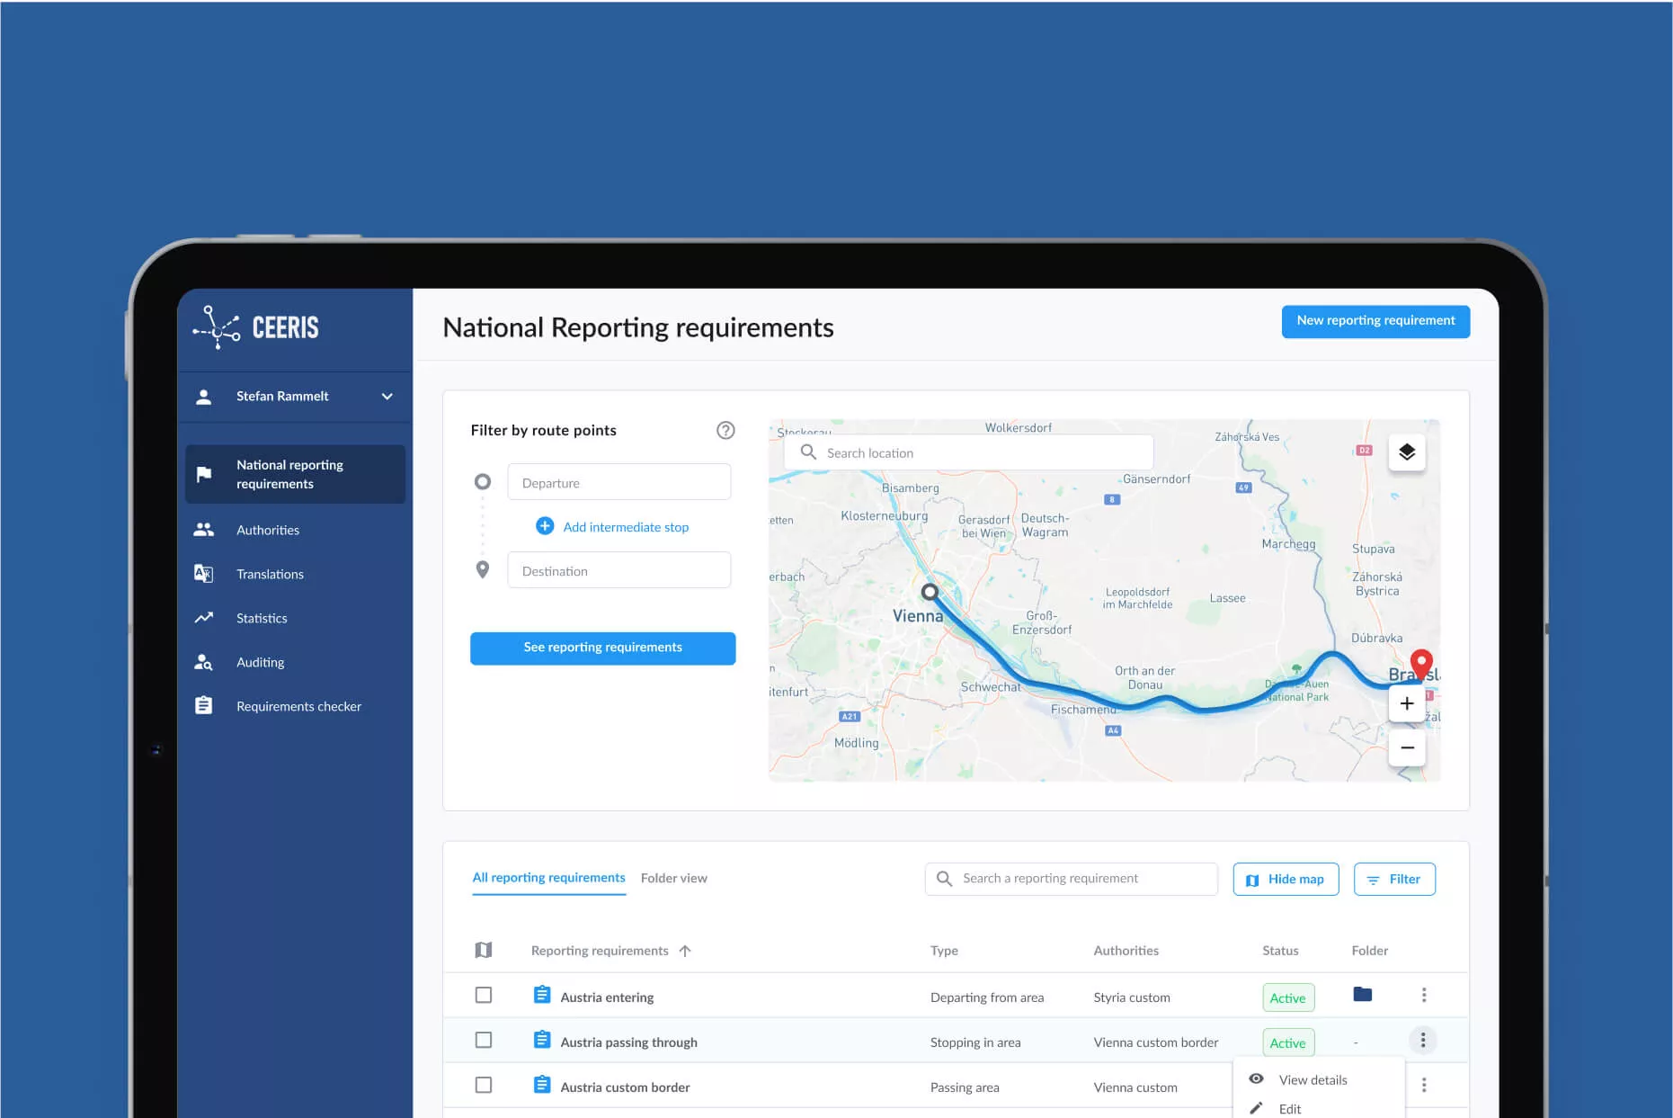Tick the Austria custom border checkbox
This screenshot has height=1118, width=1673.
click(x=484, y=1085)
